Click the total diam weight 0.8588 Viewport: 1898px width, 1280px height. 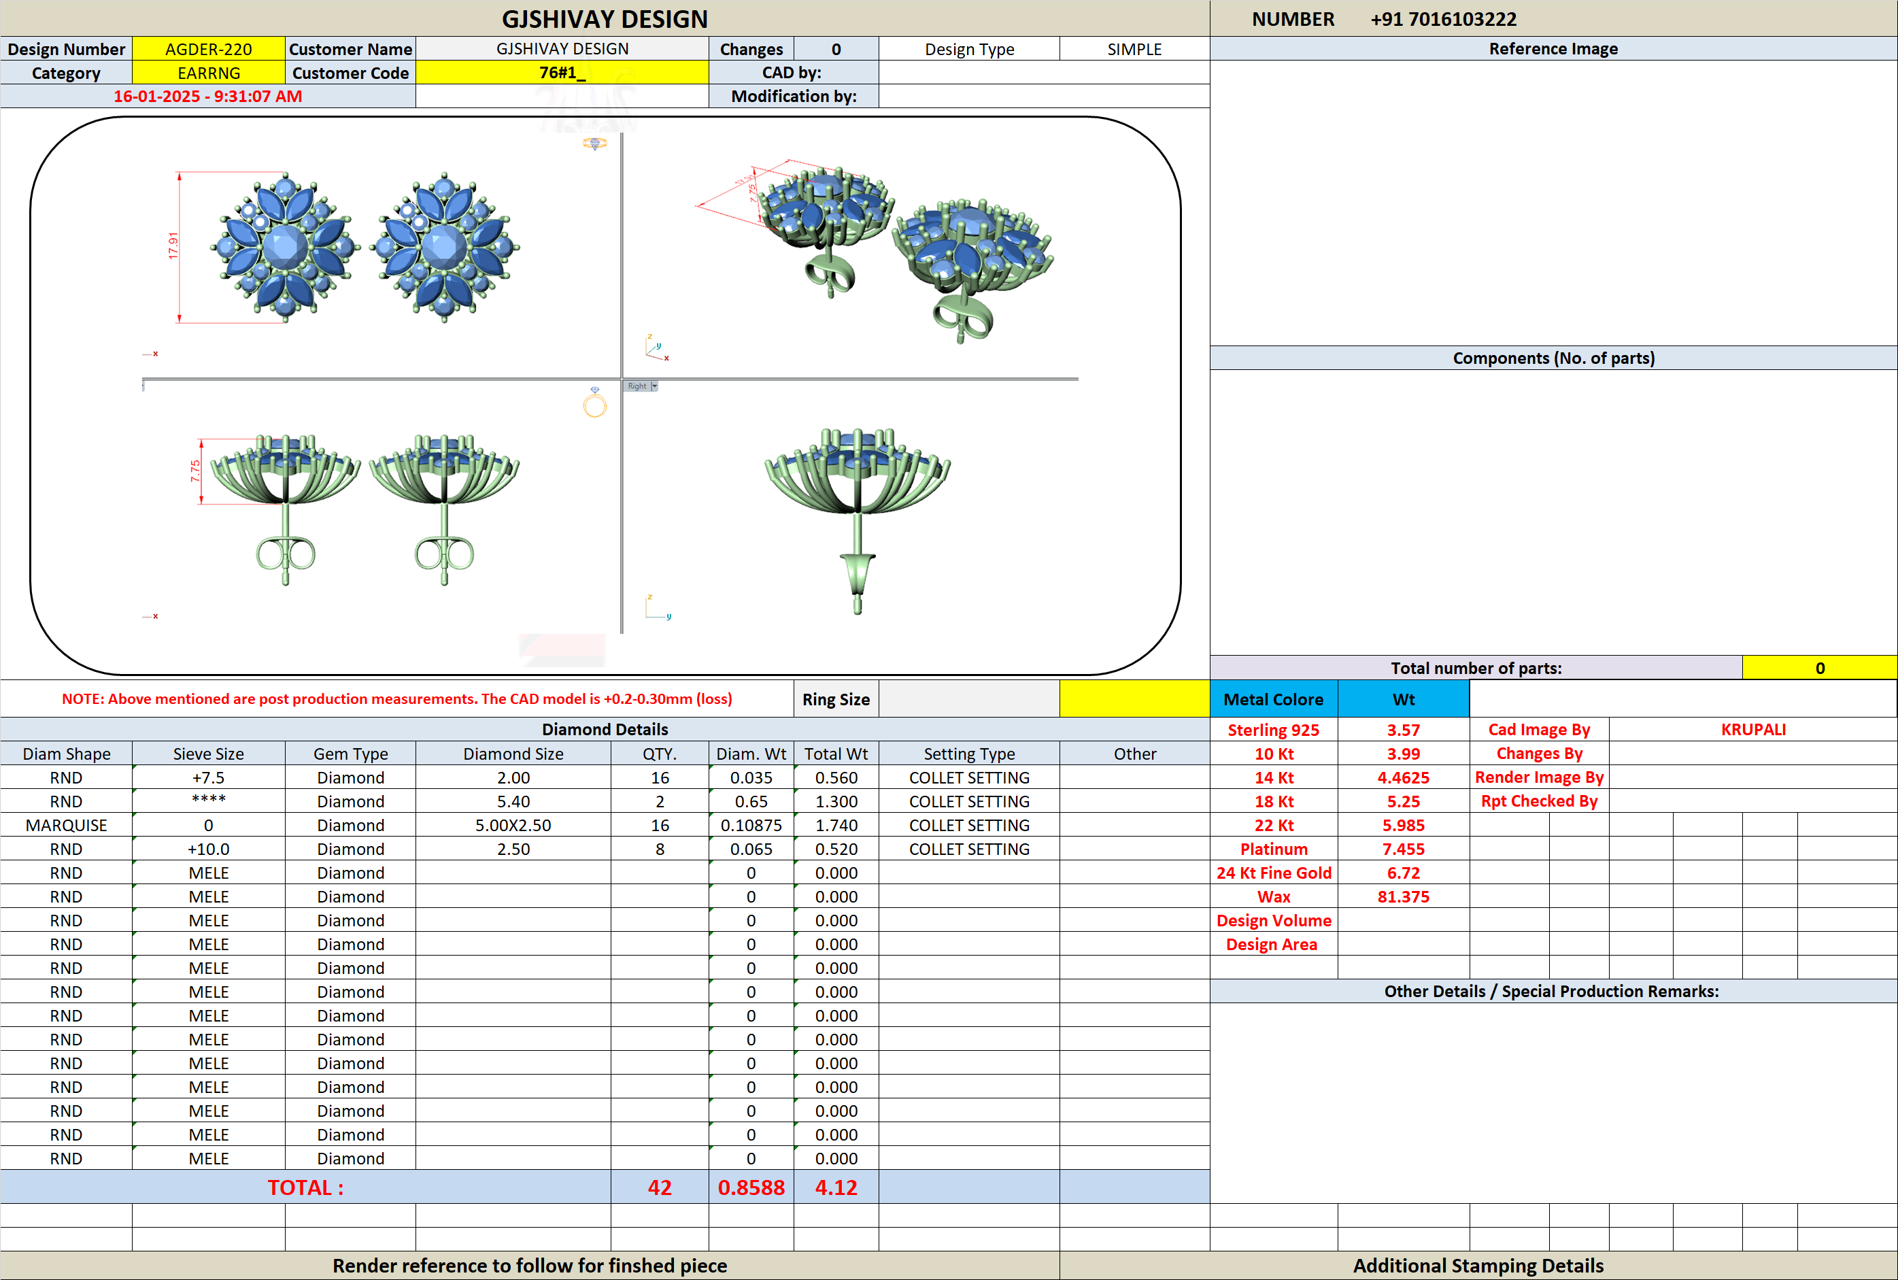[x=751, y=1187]
